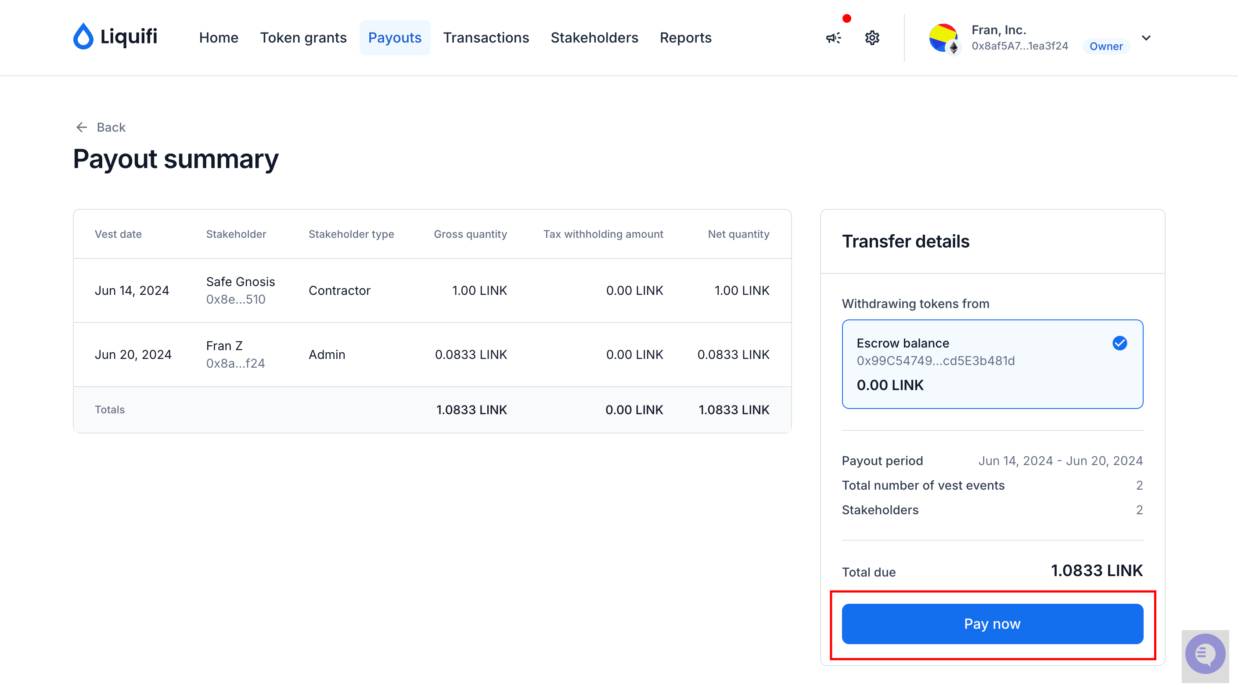Click the Owner role badge
This screenshot has width=1238, height=688.
coord(1106,46)
